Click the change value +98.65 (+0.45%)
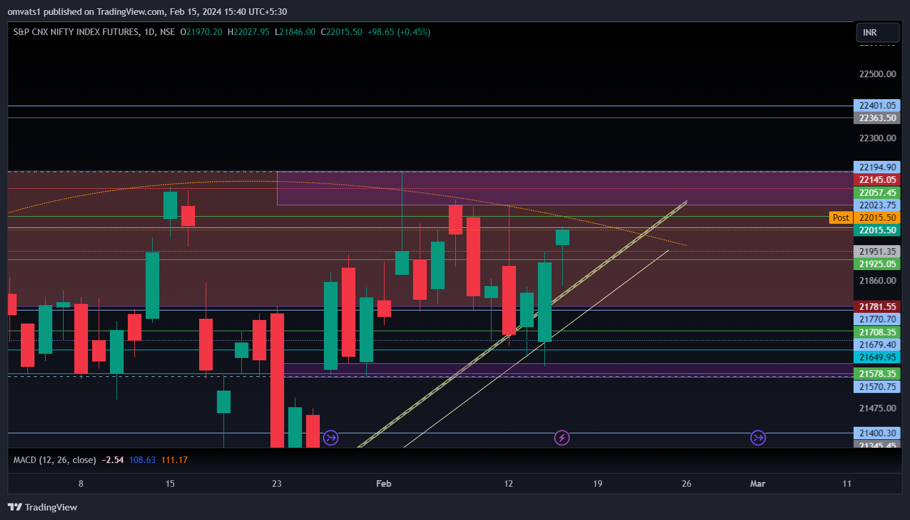 (x=399, y=32)
